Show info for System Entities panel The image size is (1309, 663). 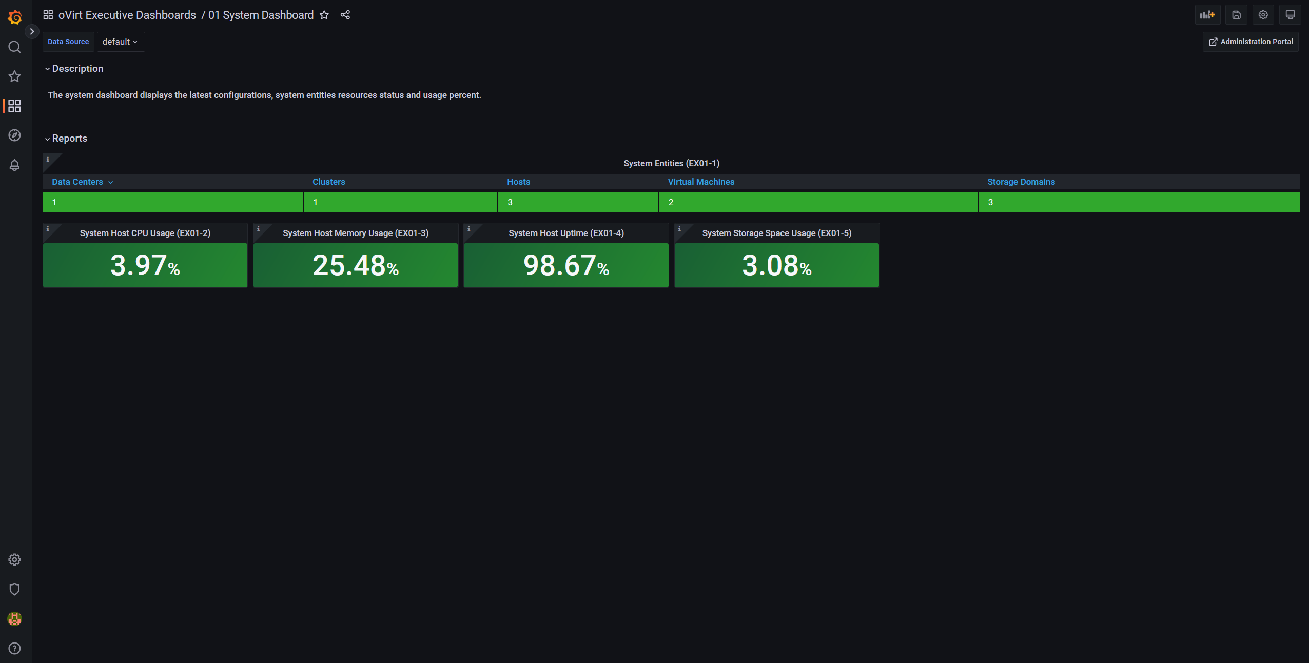48,159
